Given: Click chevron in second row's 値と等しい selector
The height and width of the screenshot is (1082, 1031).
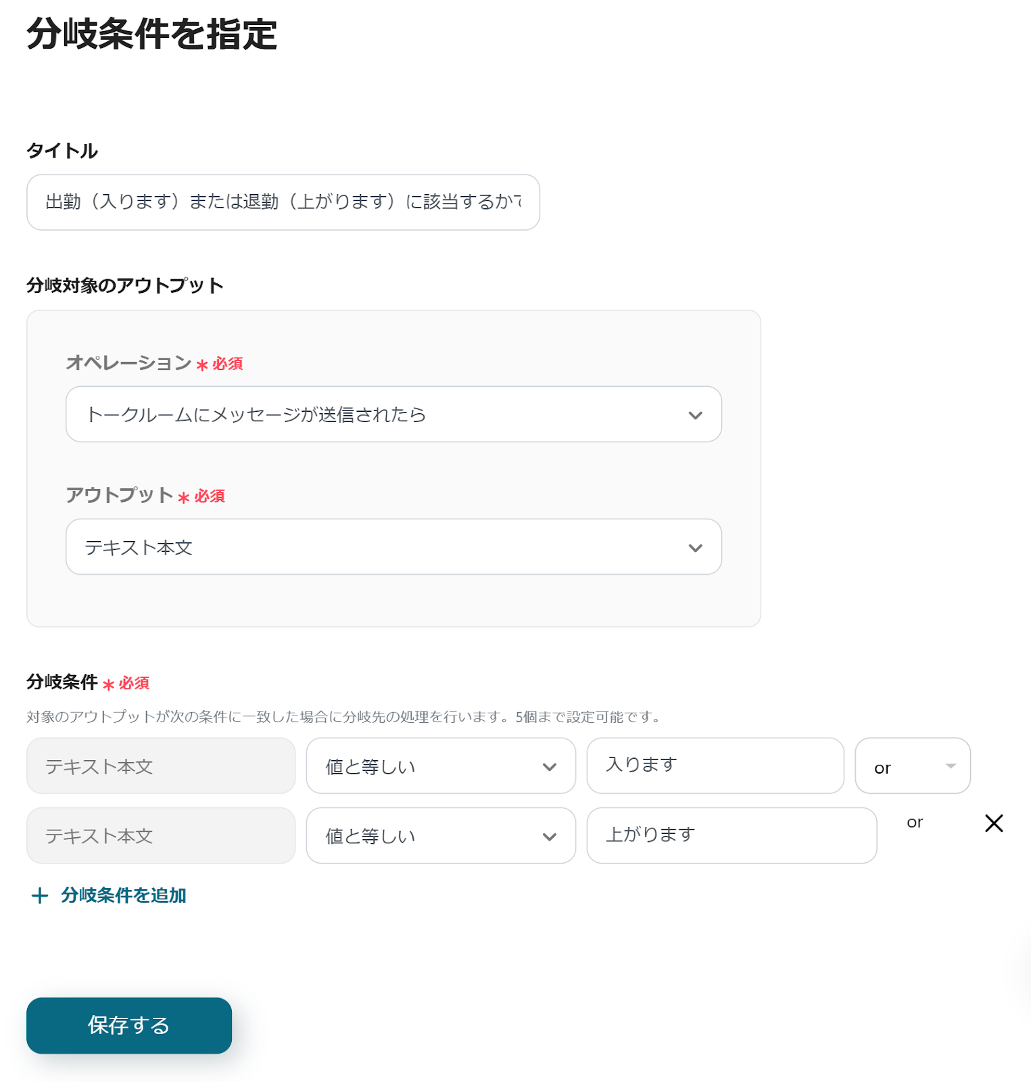Looking at the screenshot, I should 550,837.
